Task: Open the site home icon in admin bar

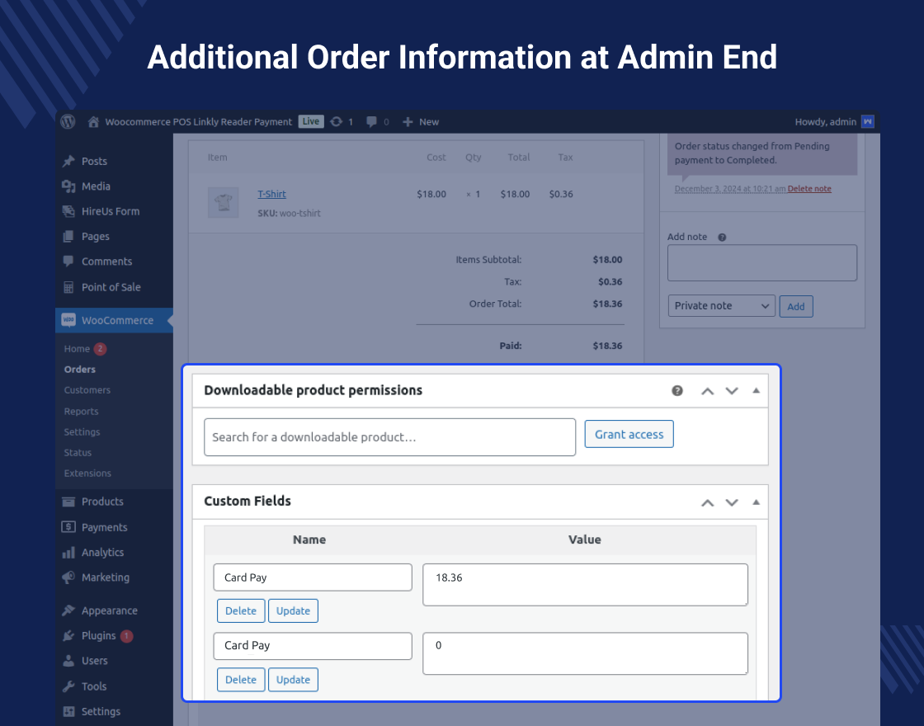Action: coord(93,121)
